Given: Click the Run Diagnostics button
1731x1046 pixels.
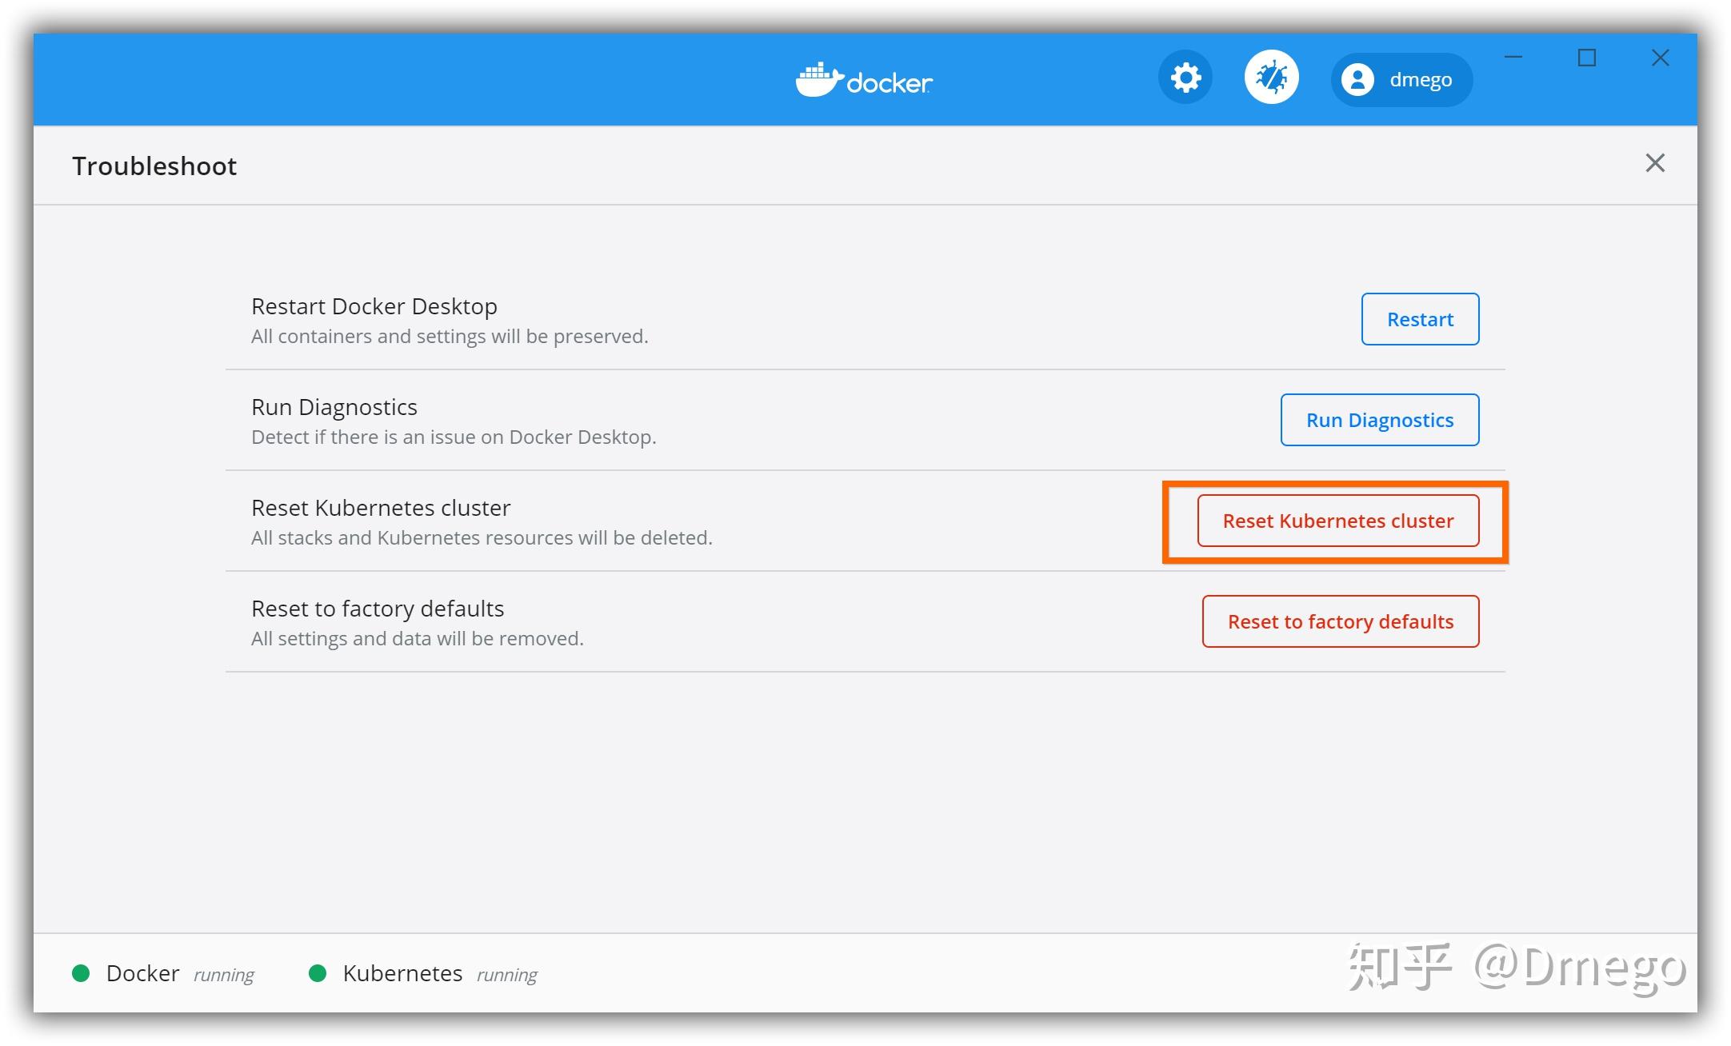Looking at the screenshot, I should (1379, 420).
